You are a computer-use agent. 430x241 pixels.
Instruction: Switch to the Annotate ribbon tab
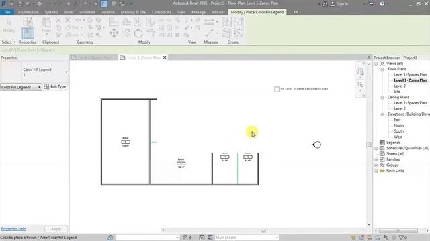pyautogui.click(x=87, y=12)
